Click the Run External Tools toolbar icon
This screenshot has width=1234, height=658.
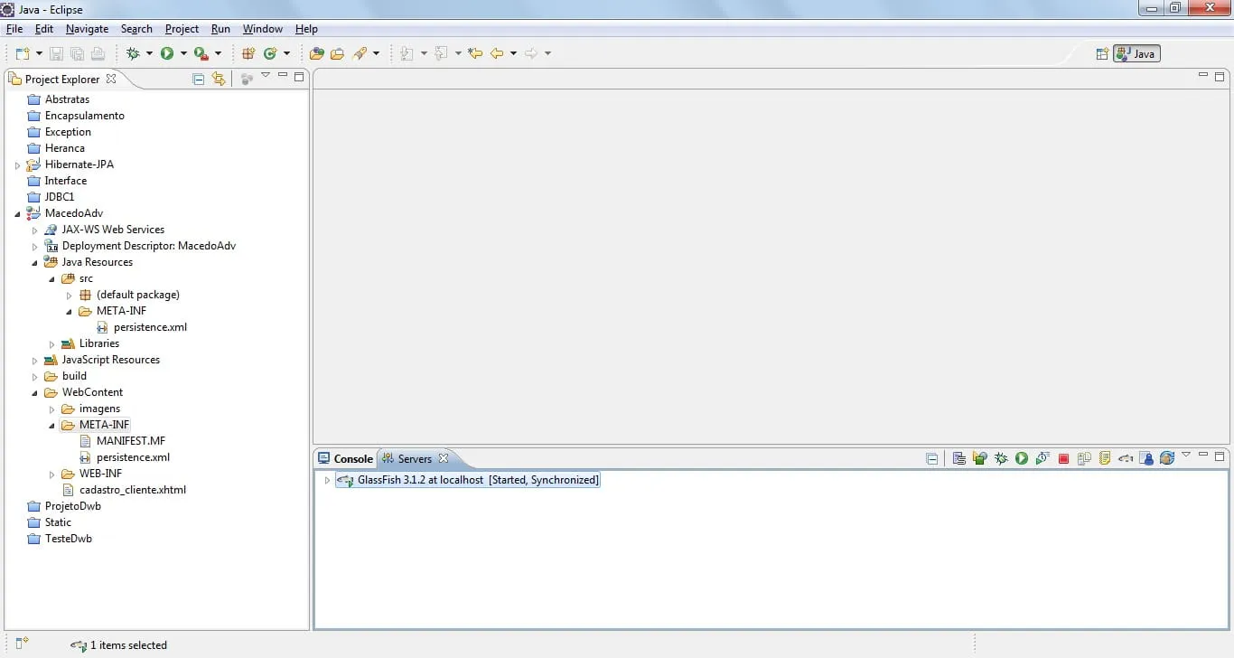coord(201,54)
